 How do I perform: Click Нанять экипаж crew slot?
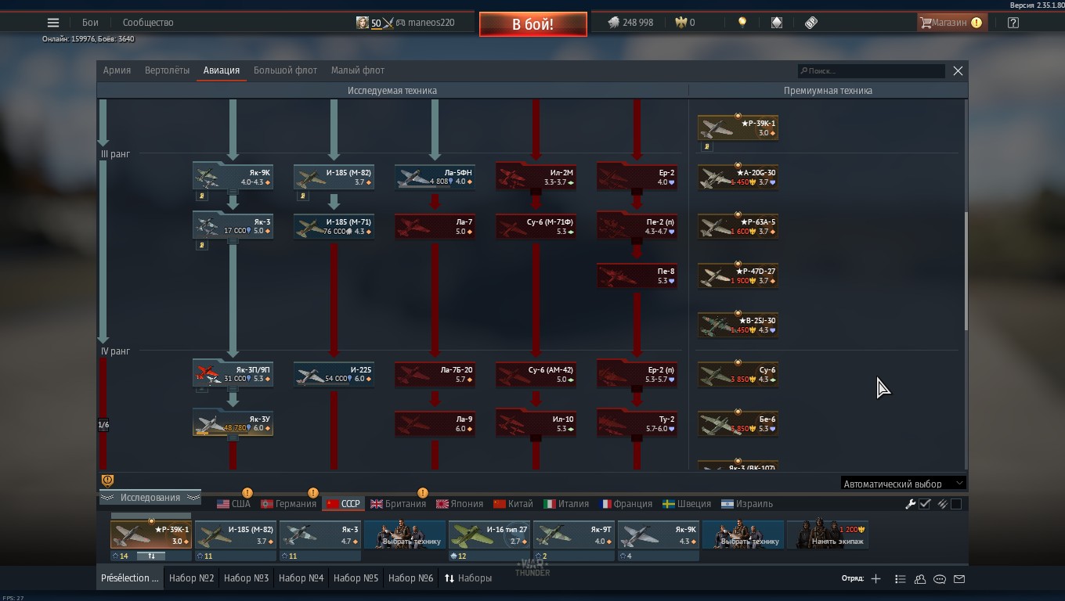(828, 534)
